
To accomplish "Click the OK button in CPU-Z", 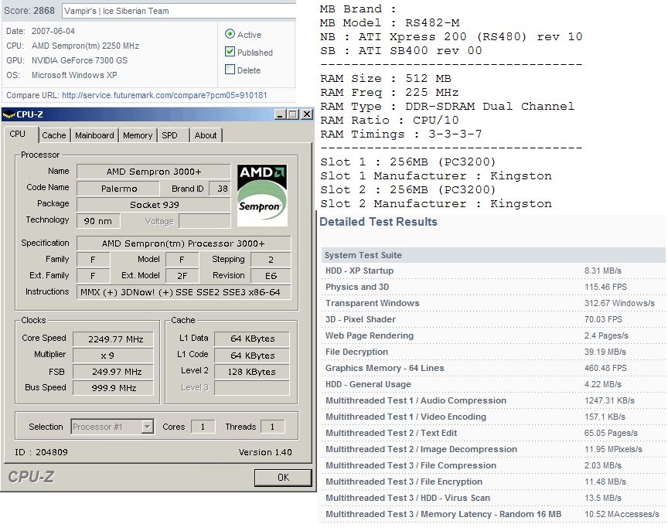I will point(283,478).
